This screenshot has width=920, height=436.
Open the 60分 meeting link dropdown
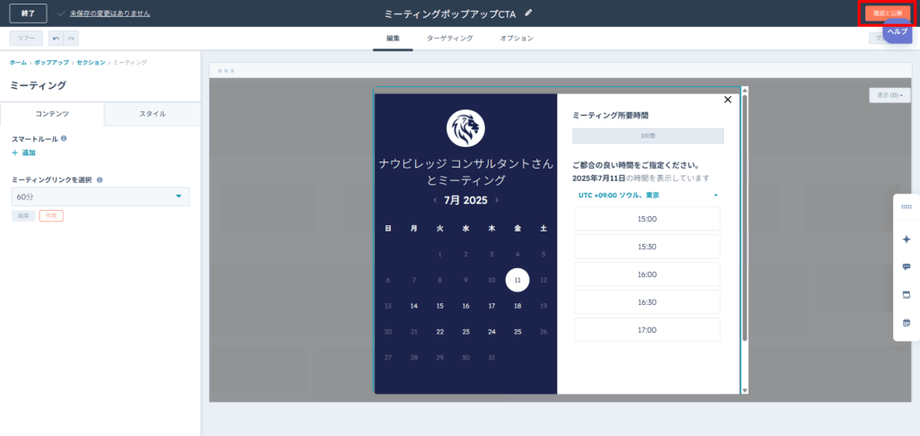(x=101, y=196)
